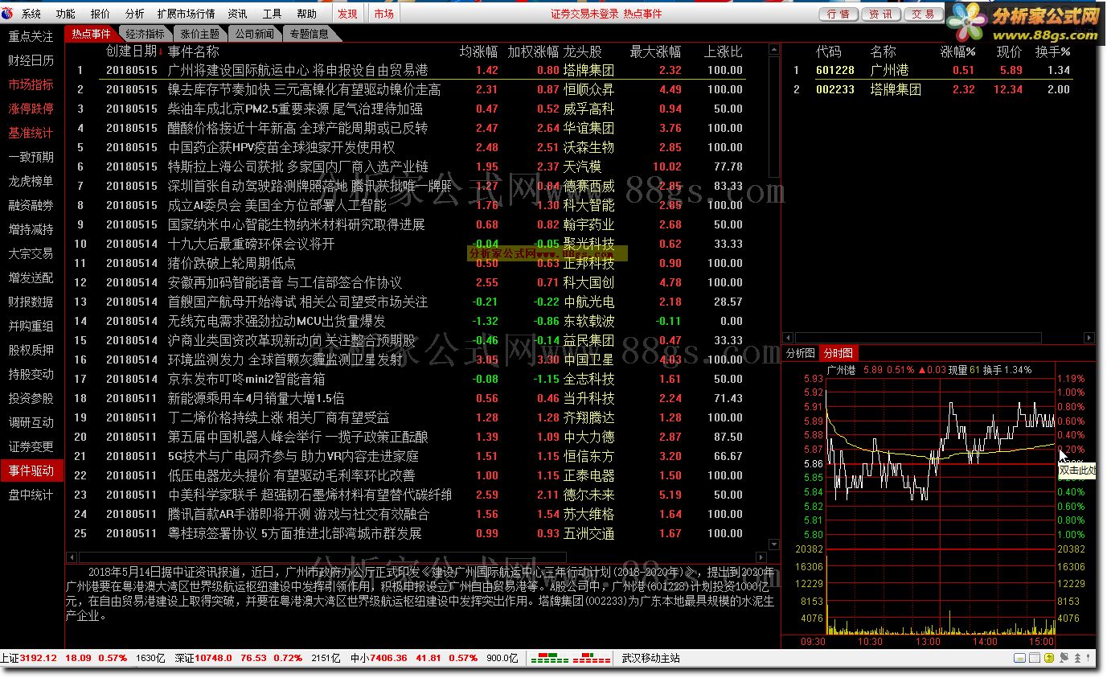Click the 证券交易未登录 title text
The image size is (1107, 678).
click(584, 14)
